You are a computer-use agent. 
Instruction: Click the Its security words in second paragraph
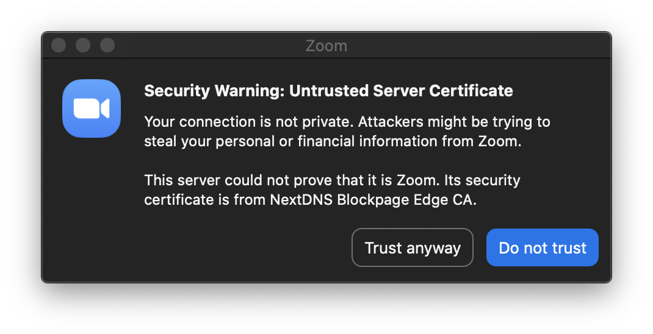[x=482, y=180]
